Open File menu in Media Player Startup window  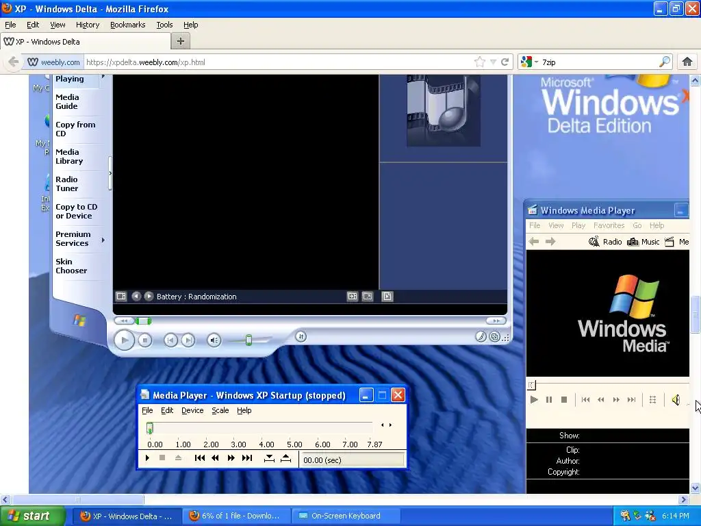[147, 411]
